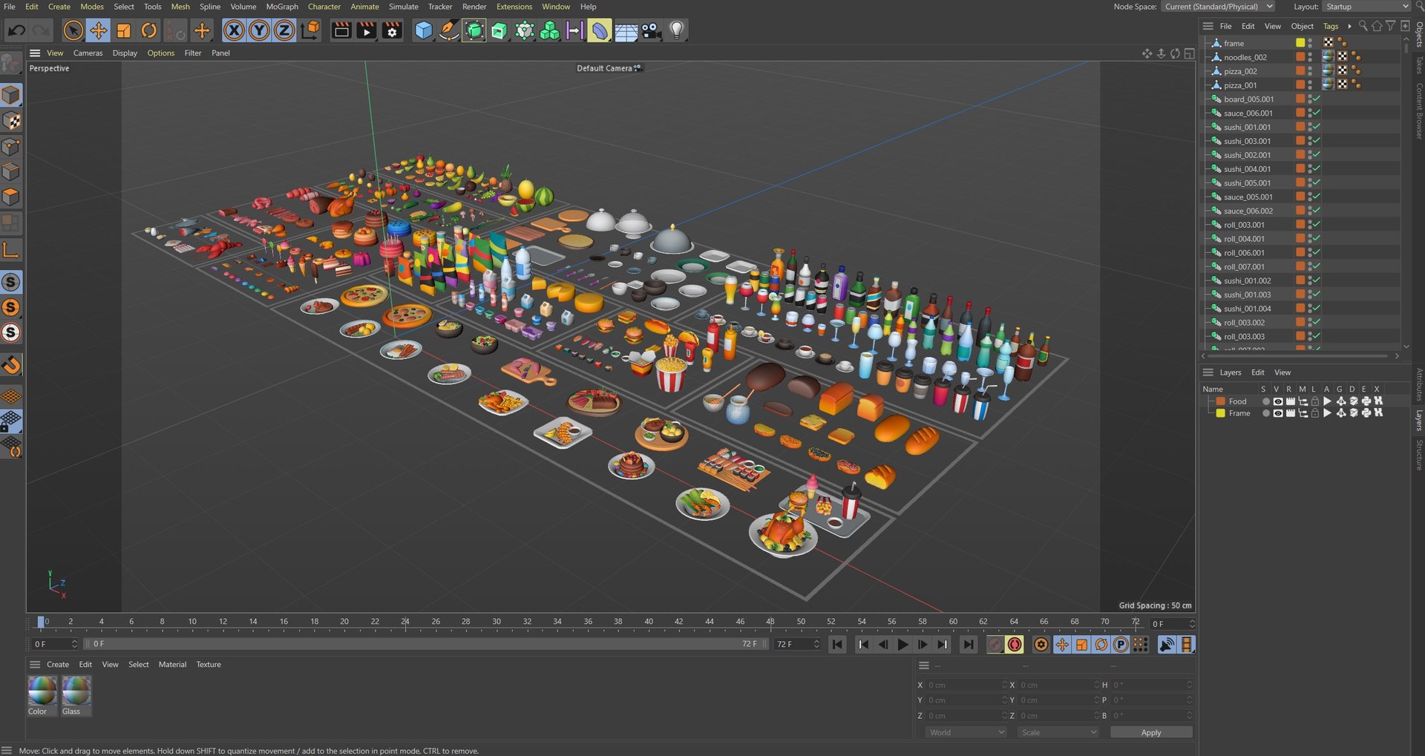Open the Node Space dropdown
This screenshot has width=1425, height=756.
pyautogui.click(x=1218, y=7)
